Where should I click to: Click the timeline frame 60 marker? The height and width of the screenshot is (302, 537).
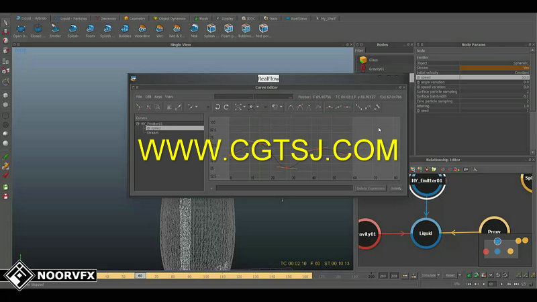(x=140, y=276)
